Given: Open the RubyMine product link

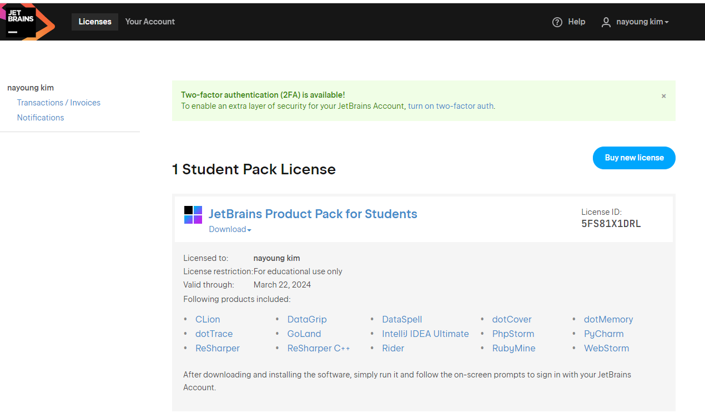Looking at the screenshot, I should coord(514,348).
